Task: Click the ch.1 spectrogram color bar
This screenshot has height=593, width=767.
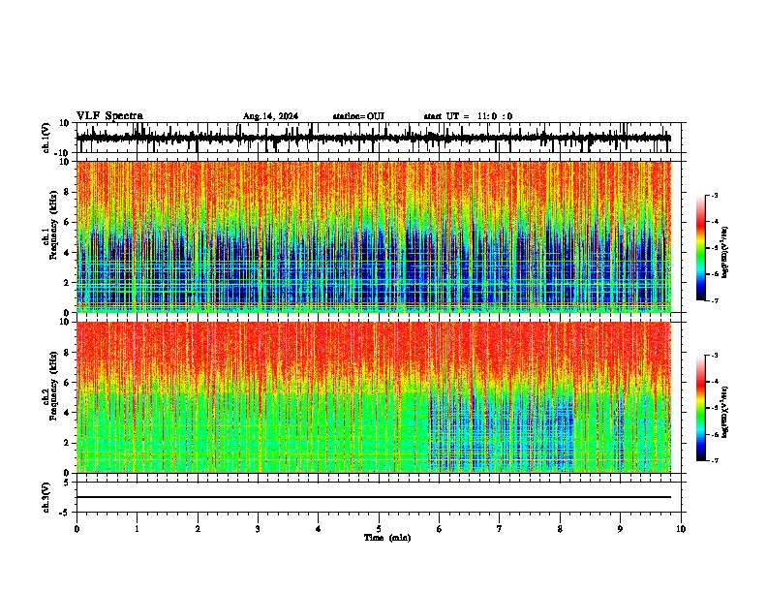Action: (701, 248)
